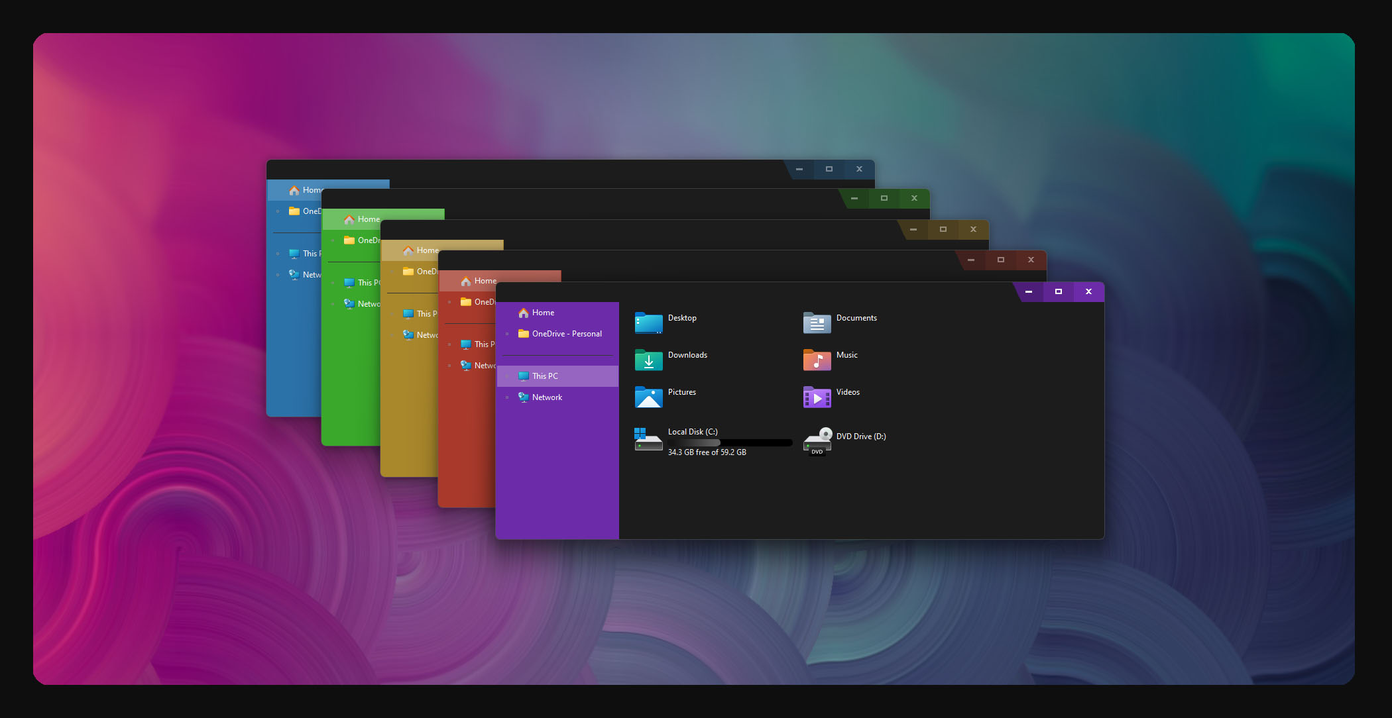This screenshot has height=718, width=1392.
Task: Maximize the red window
Action: tap(1001, 260)
